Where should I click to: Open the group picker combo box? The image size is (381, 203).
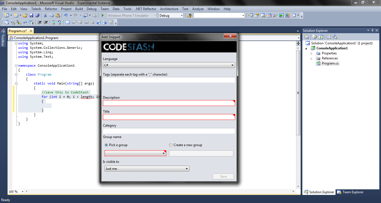tap(135, 153)
